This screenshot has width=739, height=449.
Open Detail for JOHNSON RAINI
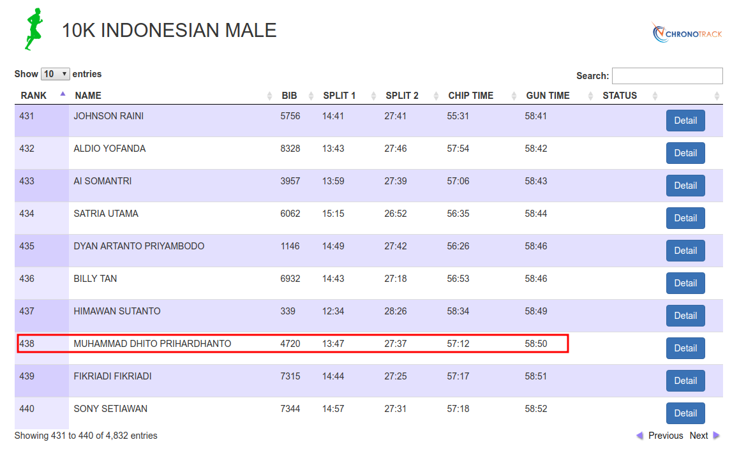685,120
